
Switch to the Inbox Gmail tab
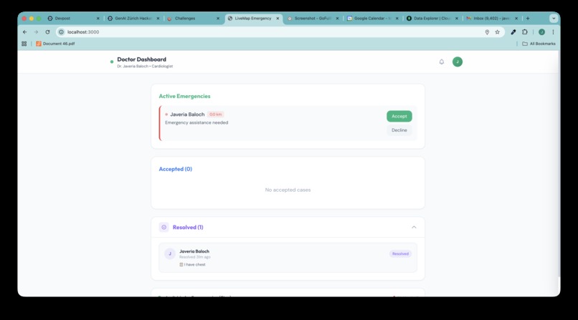[x=491, y=19]
